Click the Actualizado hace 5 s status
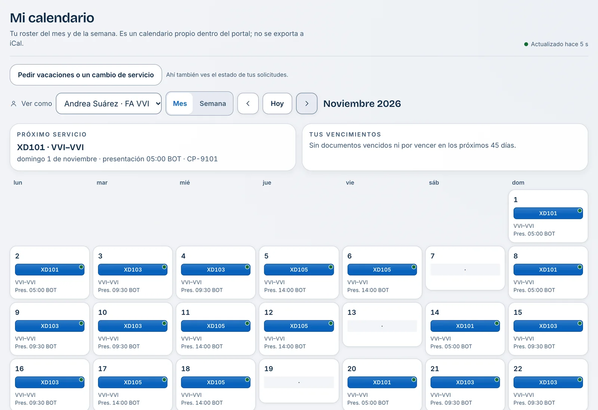The width and height of the screenshot is (598, 410). (556, 44)
